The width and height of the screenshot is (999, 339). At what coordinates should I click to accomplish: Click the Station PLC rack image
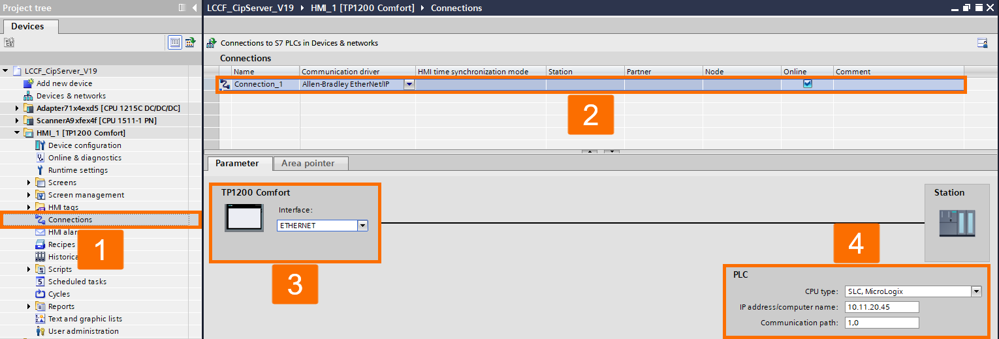tap(957, 224)
